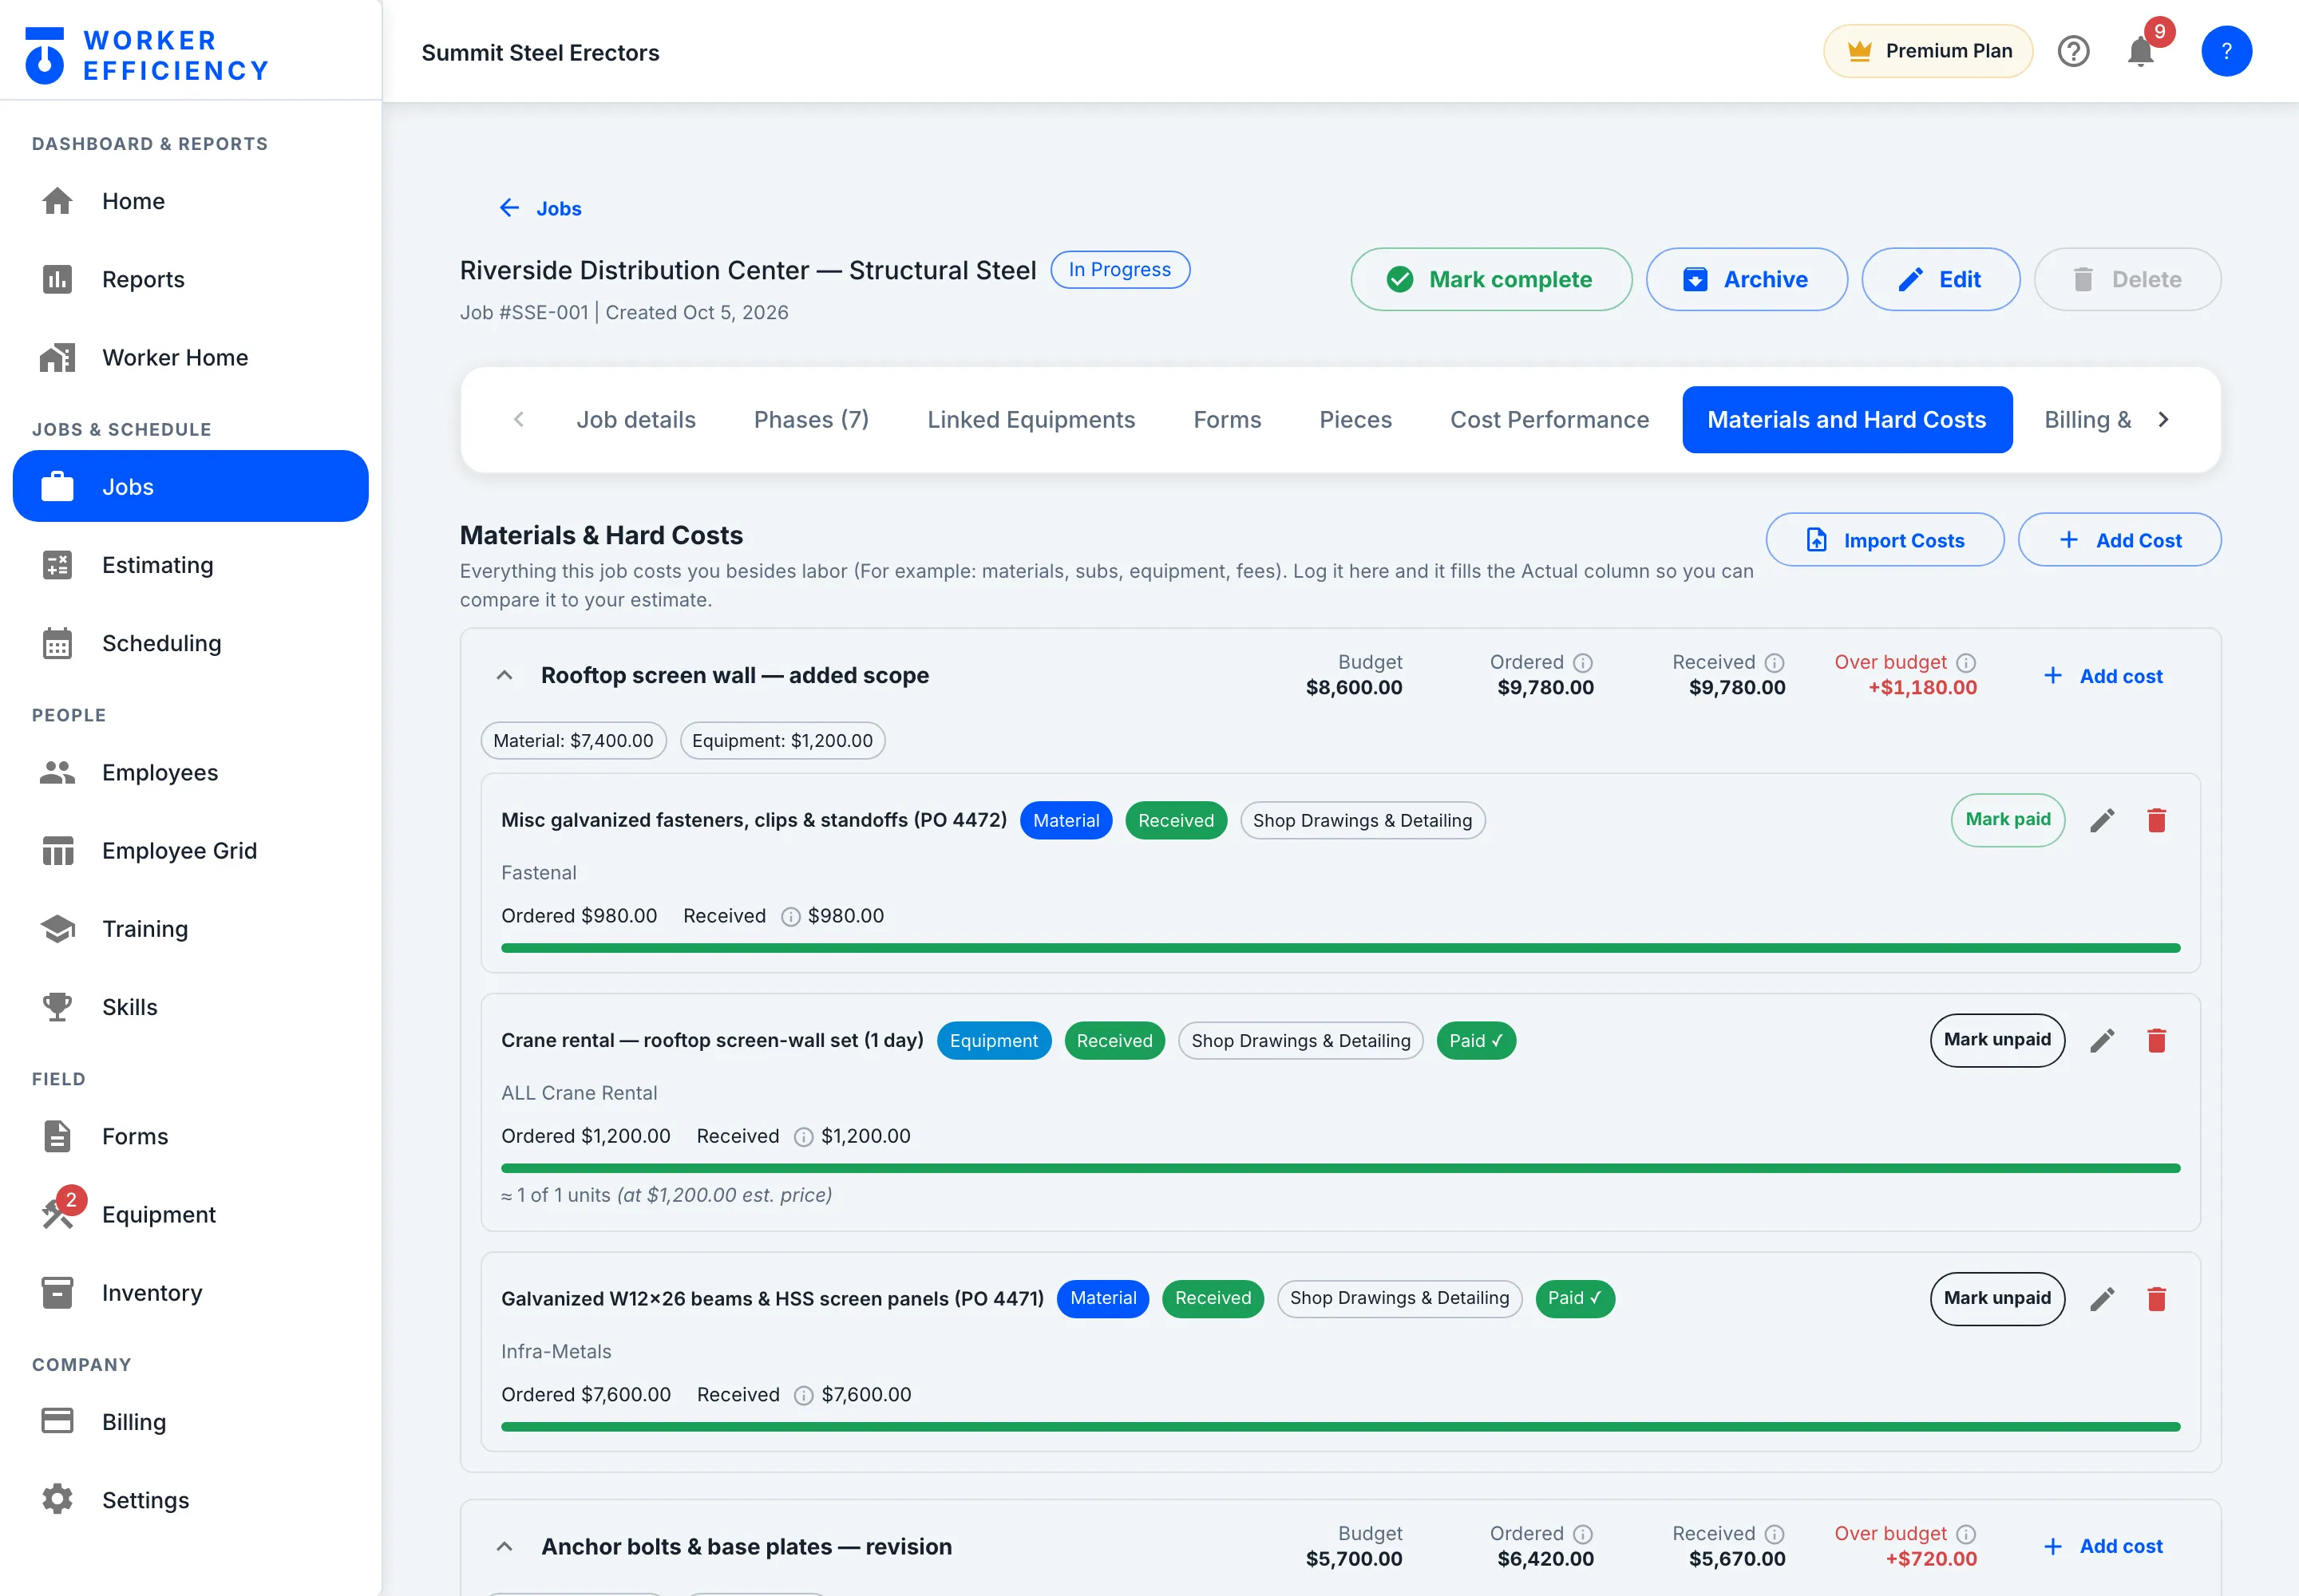The height and width of the screenshot is (1596, 2299).
Task: Click the top Add Cost button
Action: (2119, 540)
